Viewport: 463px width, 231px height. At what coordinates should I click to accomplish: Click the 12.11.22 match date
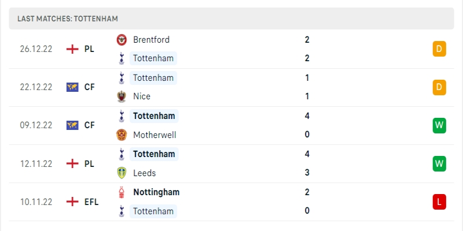pyautogui.click(x=36, y=163)
